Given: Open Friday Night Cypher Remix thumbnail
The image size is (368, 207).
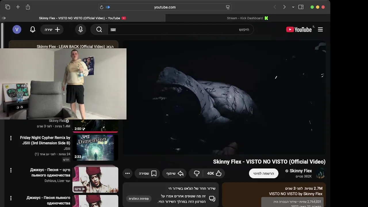Looking at the screenshot, I should (x=95, y=148).
